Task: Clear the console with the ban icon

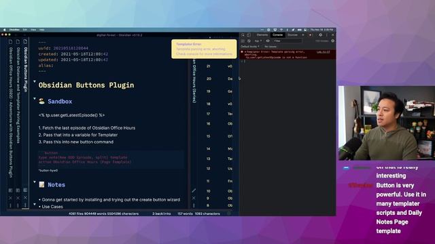Action: pyautogui.click(x=249, y=41)
